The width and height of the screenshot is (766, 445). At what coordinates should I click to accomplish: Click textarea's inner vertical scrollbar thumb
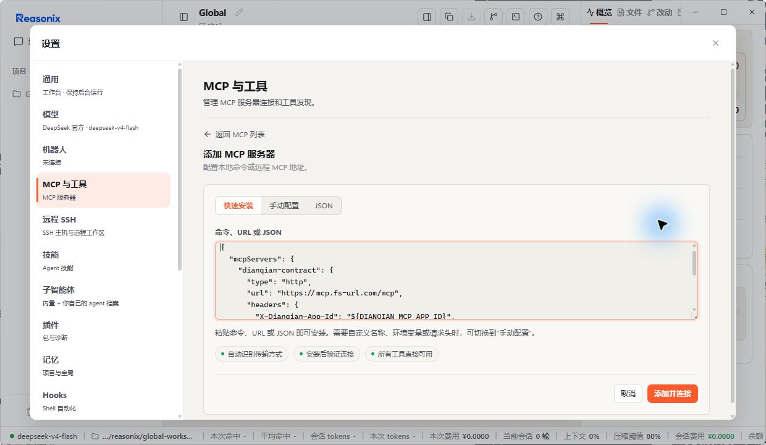pos(694,263)
